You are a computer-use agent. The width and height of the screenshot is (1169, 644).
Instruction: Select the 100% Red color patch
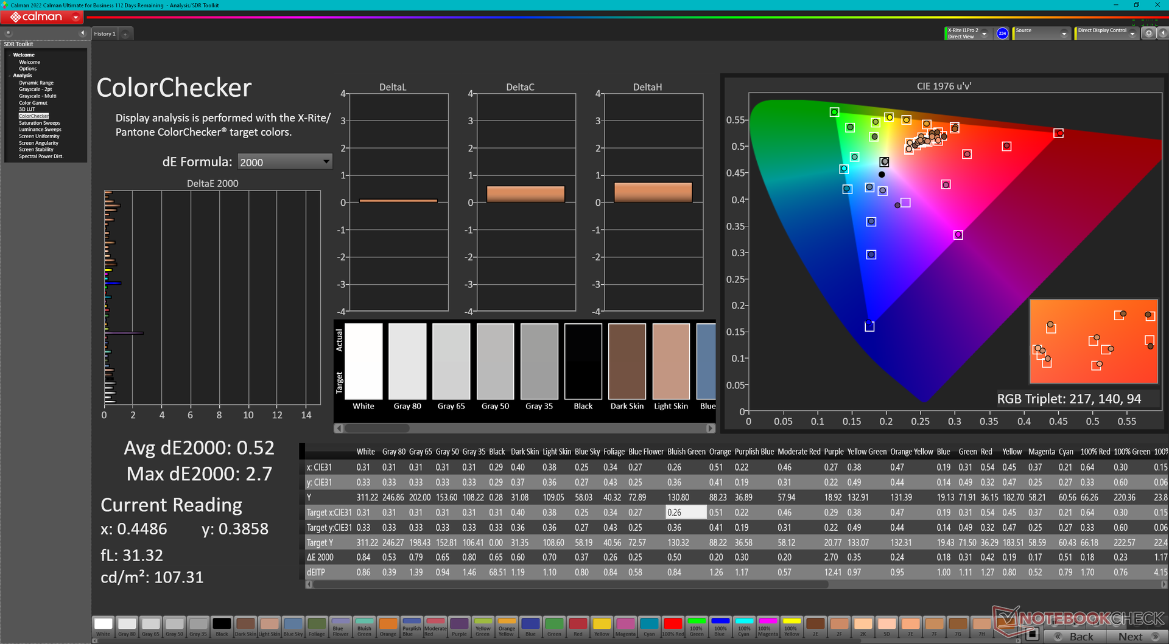pos(672,626)
